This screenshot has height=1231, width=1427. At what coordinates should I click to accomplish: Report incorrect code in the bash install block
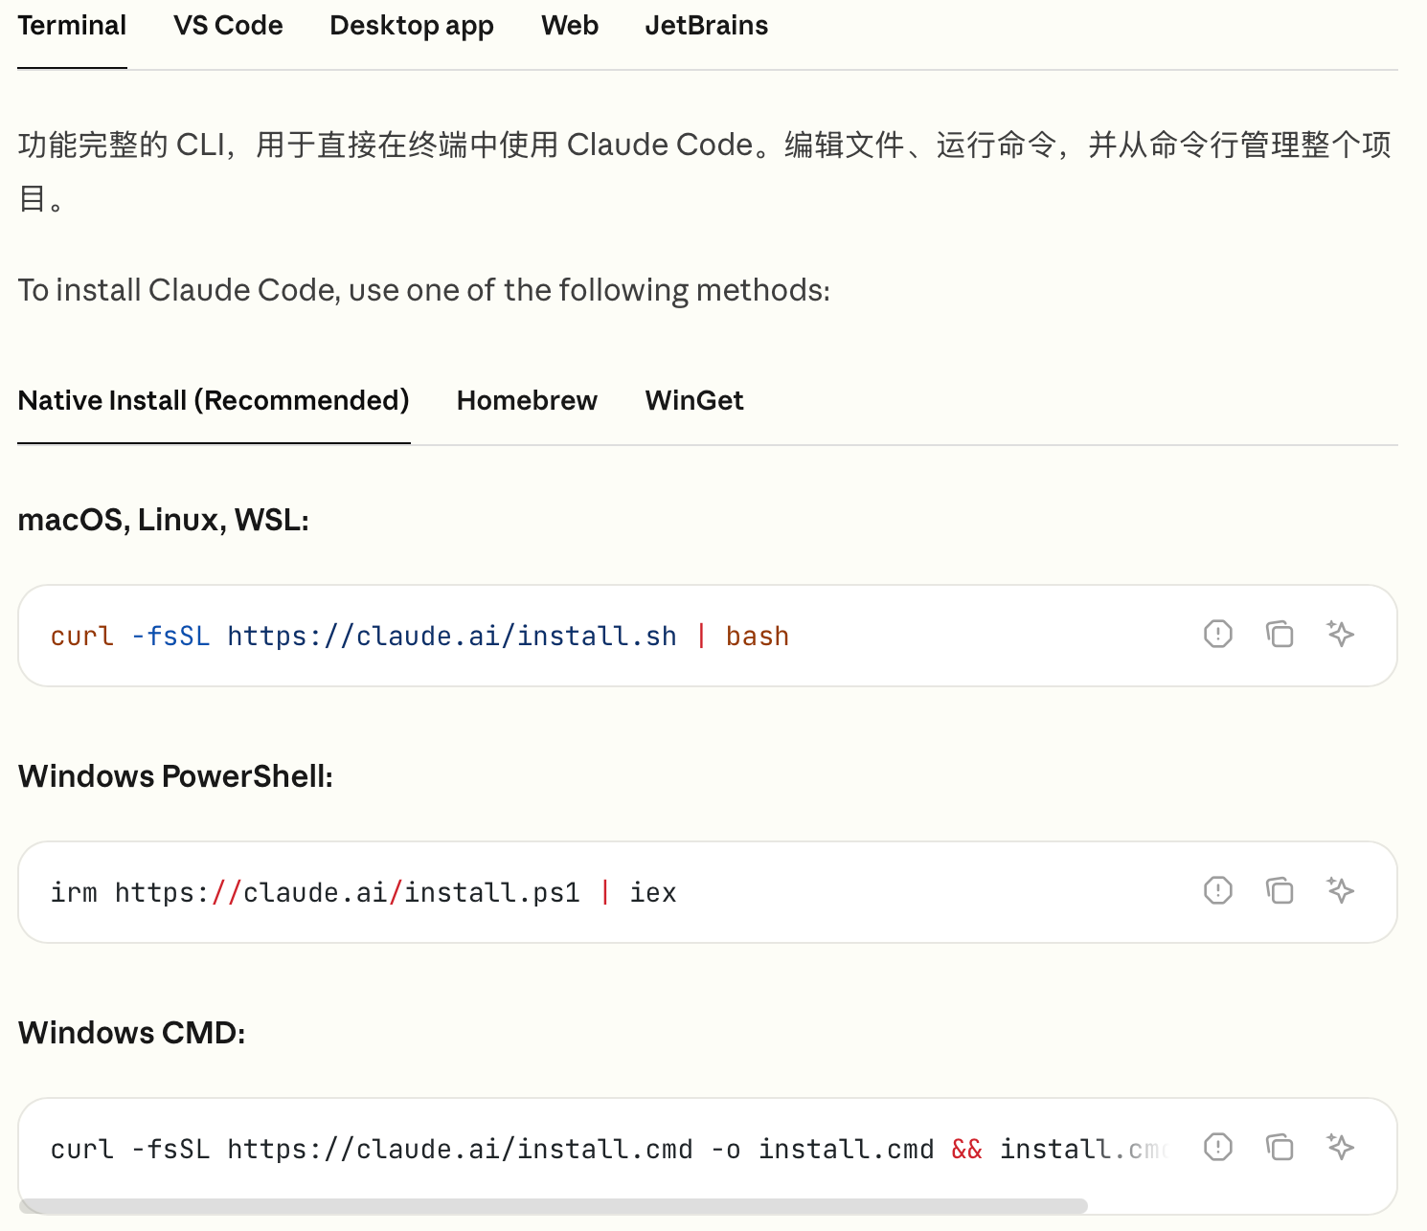click(x=1217, y=634)
